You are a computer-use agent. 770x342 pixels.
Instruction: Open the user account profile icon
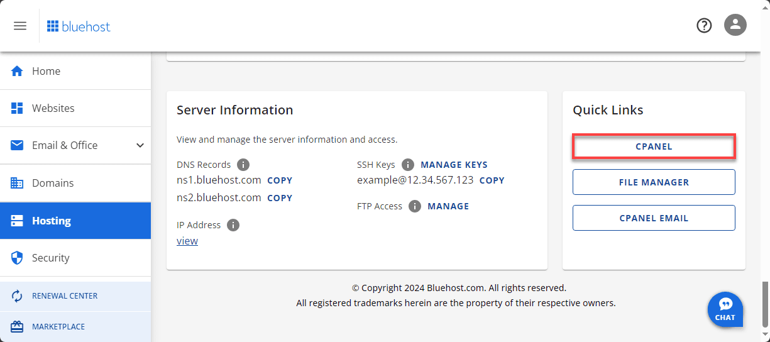735,26
